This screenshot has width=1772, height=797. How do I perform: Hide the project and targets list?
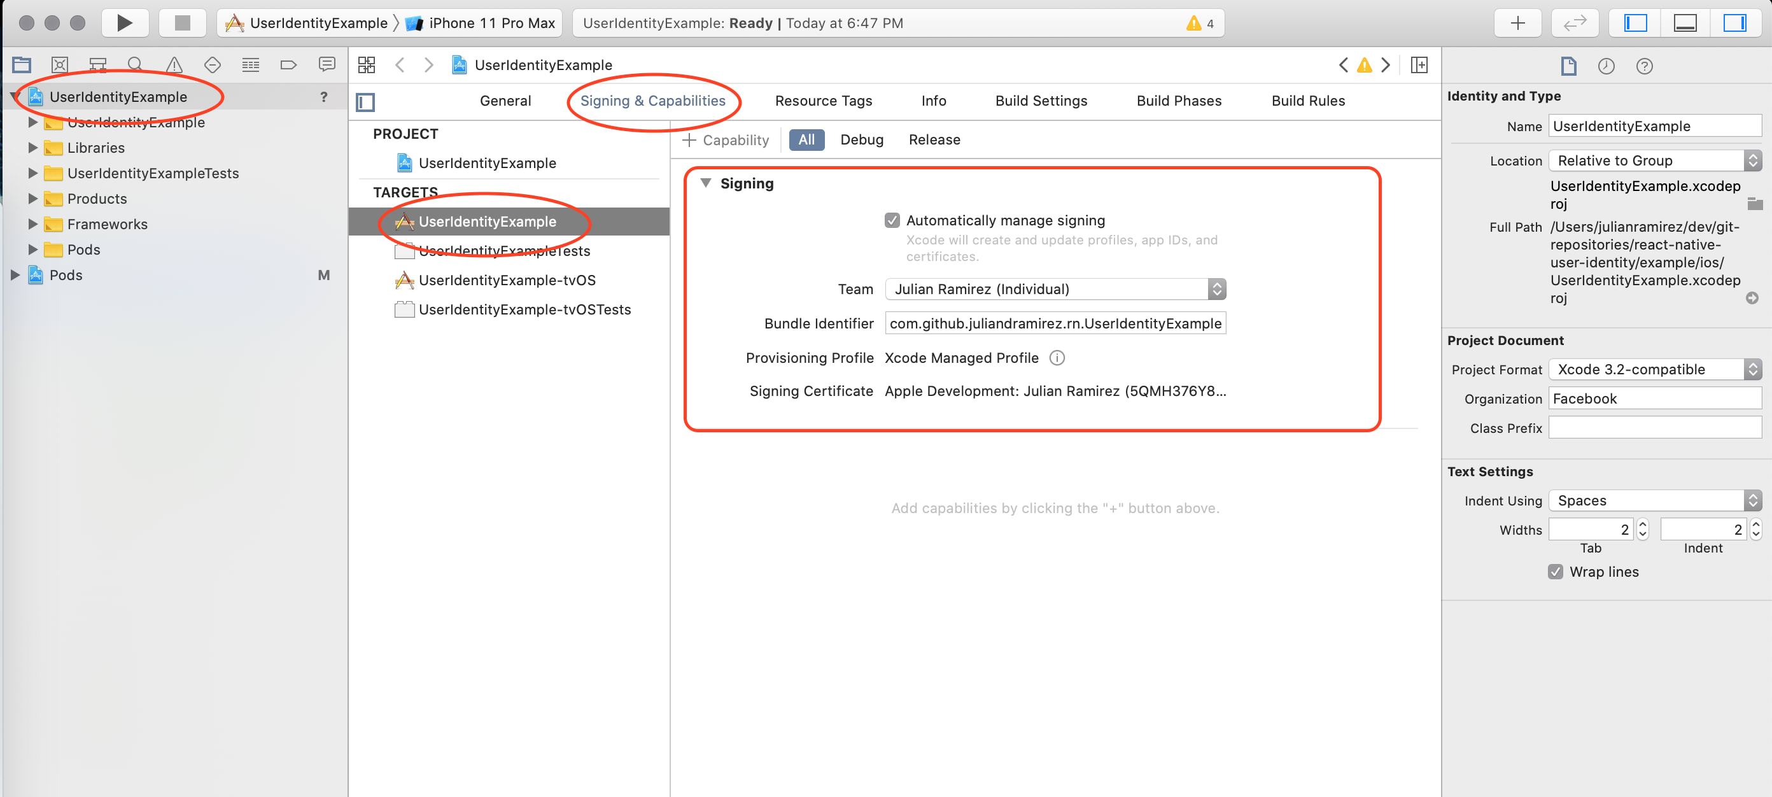coord(365,102)
